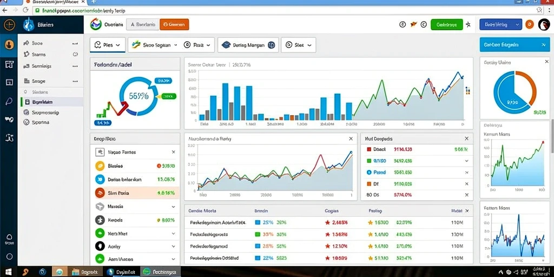Screen dimensions: 554x277
Task: Open the Stet menu in the toolbar
Action: tap(298, 45)
